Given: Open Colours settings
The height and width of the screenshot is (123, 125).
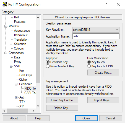Looking at the screenshot, I should click(19, 48).
